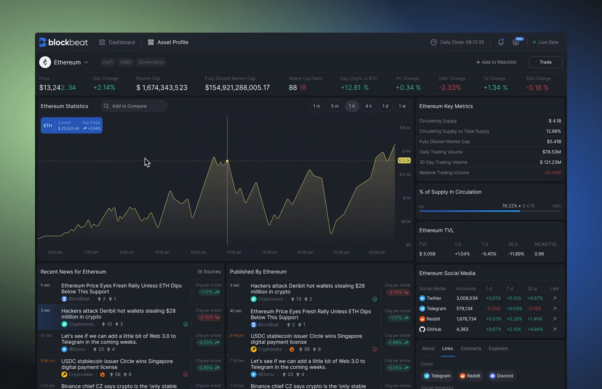The height and width of the screenshot is (389, 602).
Task: Switch to the Links tab
Action: pos(447,349)
